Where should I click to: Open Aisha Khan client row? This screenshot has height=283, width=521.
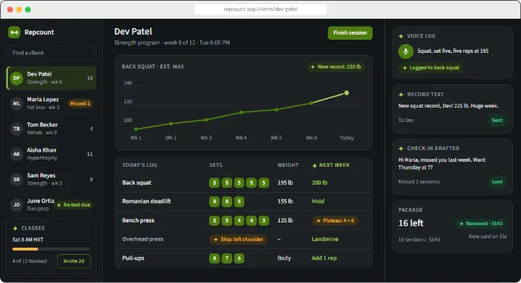pyautogui.click(x=51, y=154)
